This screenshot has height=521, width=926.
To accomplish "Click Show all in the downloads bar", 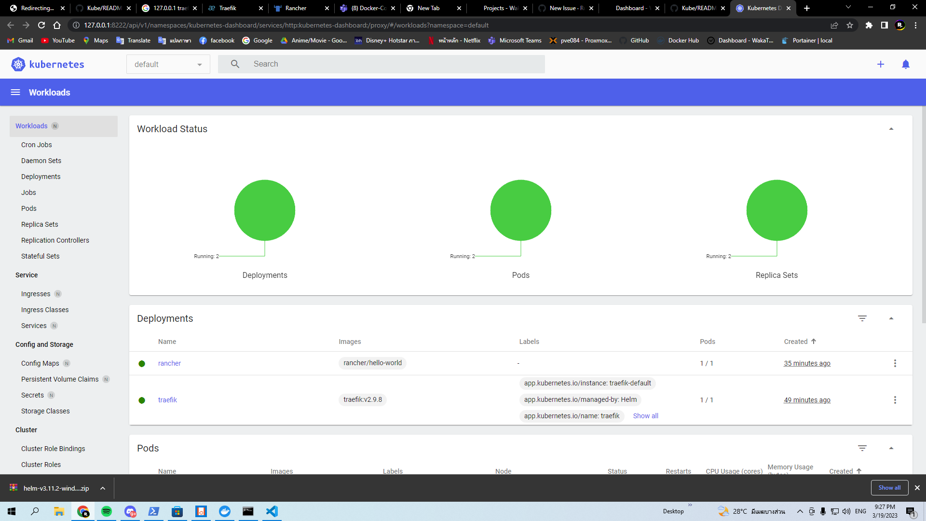I will [x=889, y=488].
